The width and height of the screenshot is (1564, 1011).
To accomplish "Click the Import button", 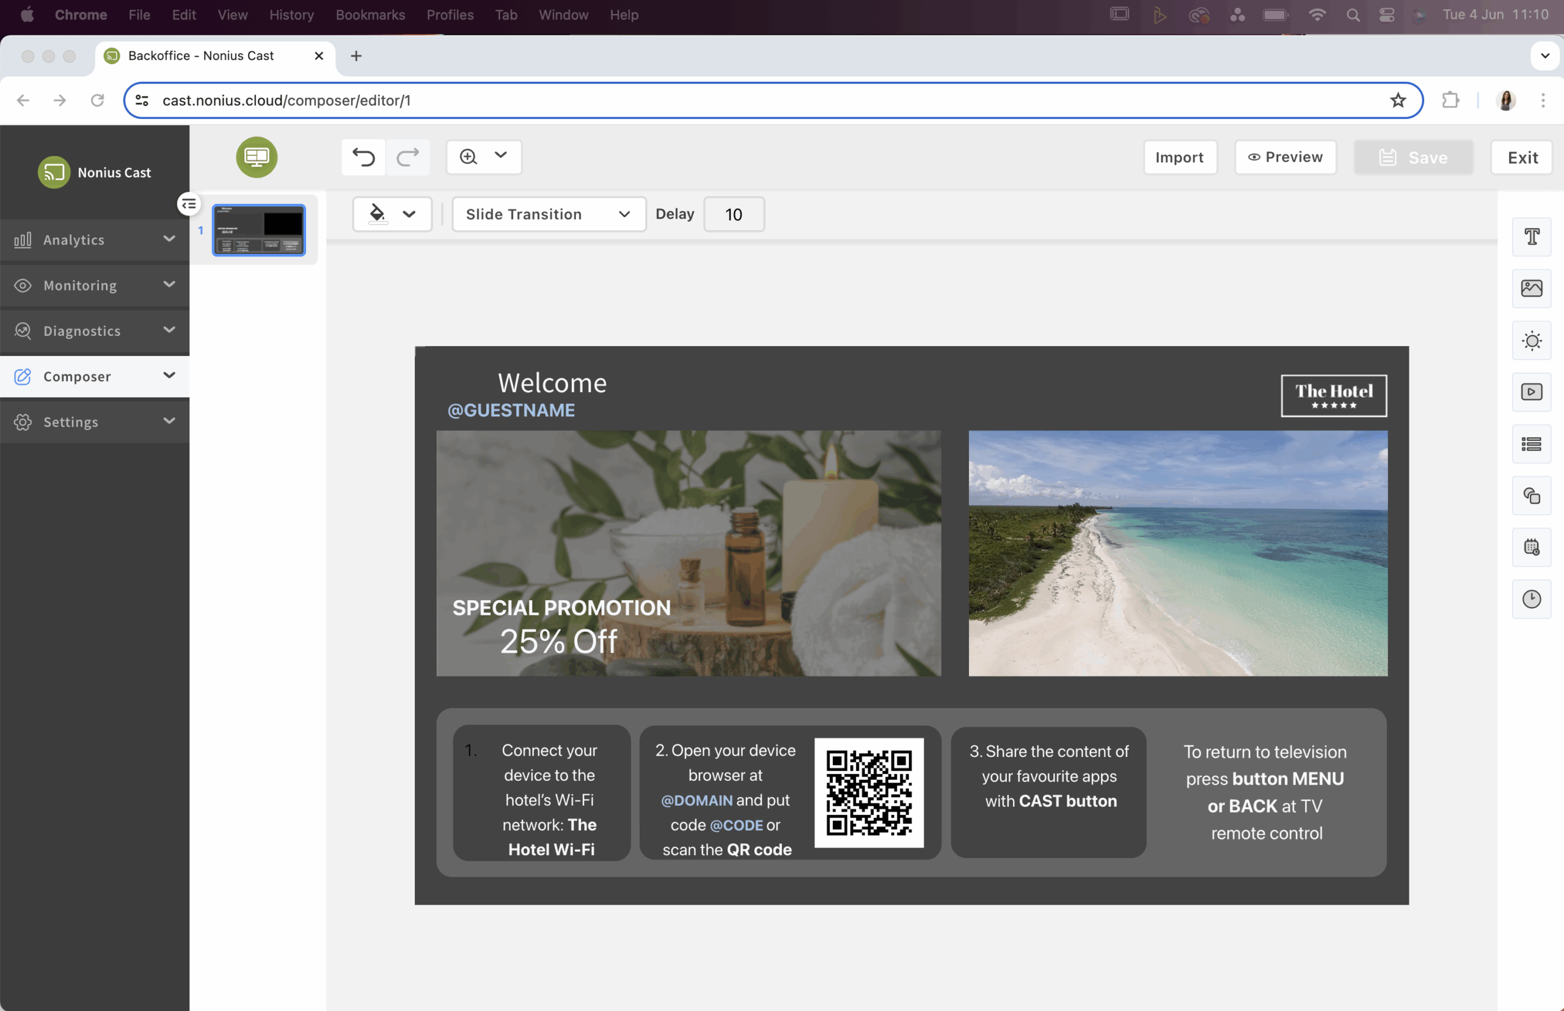I will pos(1179,158).
